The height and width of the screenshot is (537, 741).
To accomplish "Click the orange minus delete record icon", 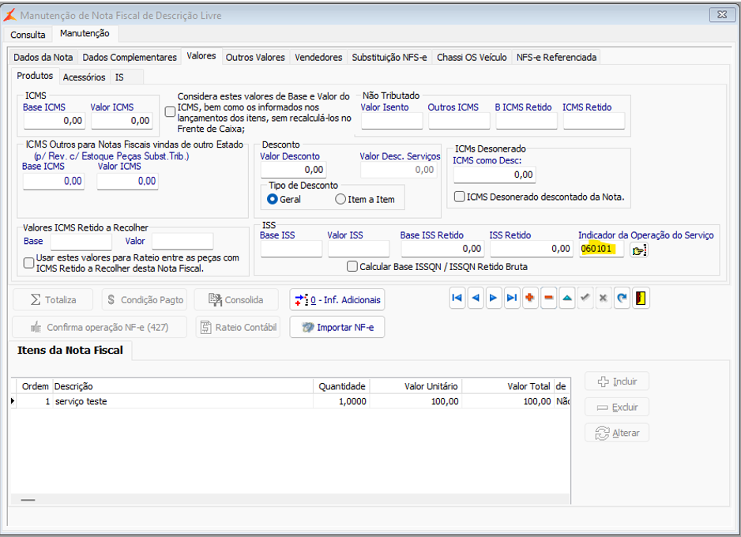I will click(x=548, y=299).
